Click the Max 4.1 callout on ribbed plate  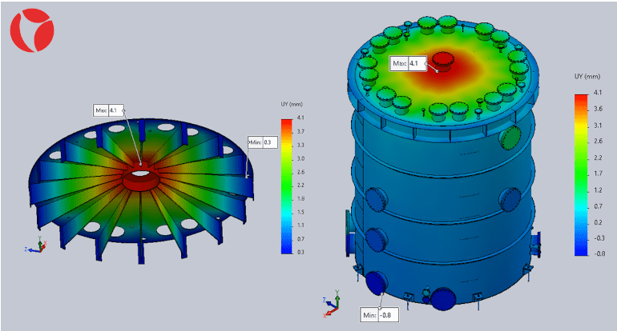(x=108, y=110)
